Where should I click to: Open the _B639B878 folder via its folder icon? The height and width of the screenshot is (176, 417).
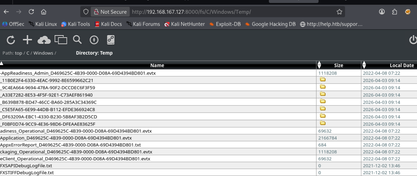(x=323, y=101)
